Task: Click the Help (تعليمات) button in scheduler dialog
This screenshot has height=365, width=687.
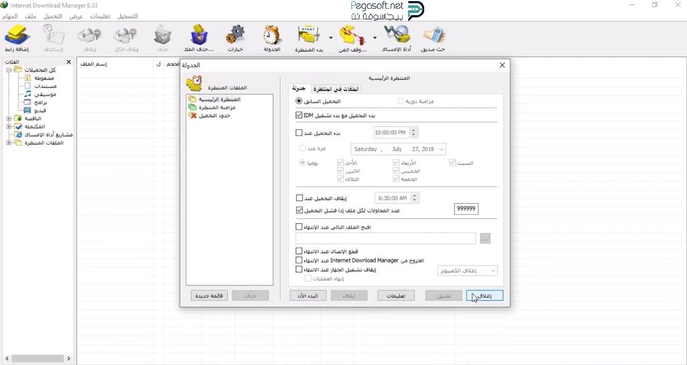Action: click(x=396, y=295)
